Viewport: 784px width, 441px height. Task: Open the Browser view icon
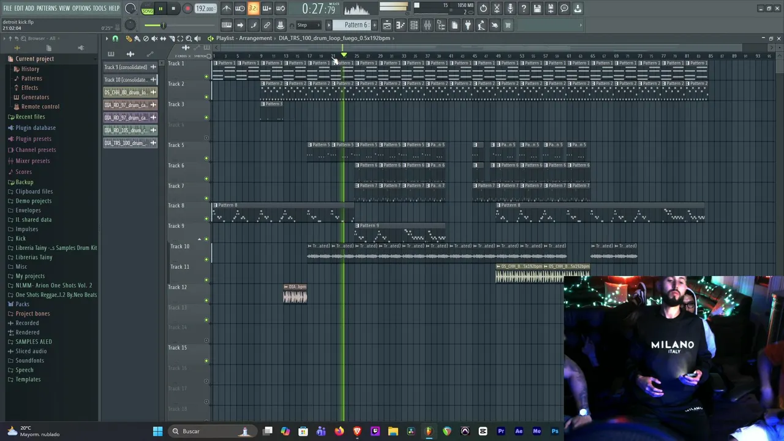click(441, 25)
